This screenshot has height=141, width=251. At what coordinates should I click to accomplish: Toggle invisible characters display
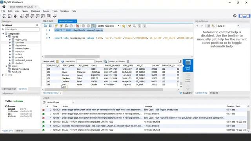[140, 26]
